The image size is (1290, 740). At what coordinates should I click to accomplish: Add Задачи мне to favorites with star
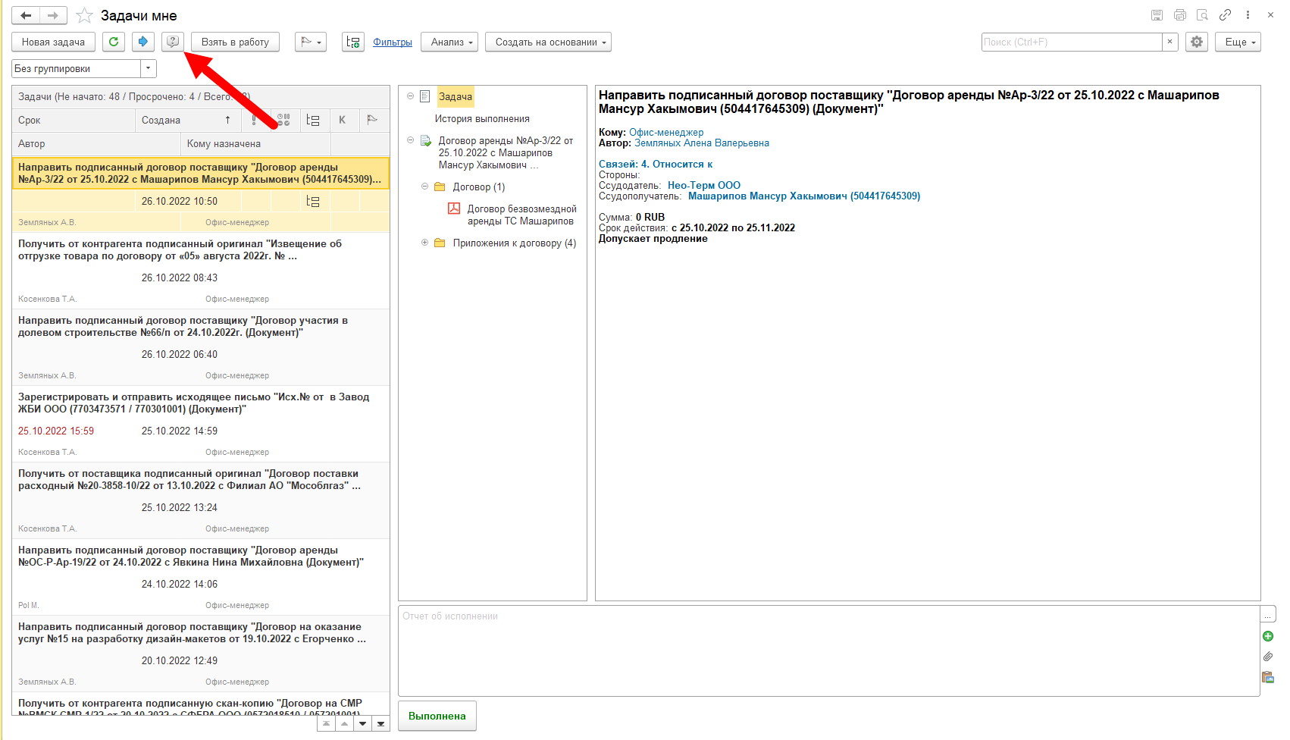coord(85,15)
